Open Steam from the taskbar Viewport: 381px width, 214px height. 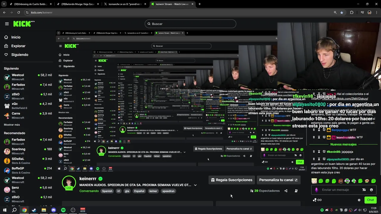pos(34,210)
